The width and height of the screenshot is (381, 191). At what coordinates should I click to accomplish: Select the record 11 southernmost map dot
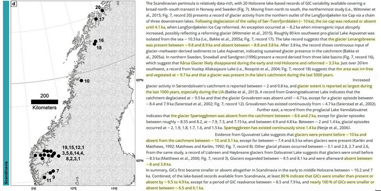[44, 177]
